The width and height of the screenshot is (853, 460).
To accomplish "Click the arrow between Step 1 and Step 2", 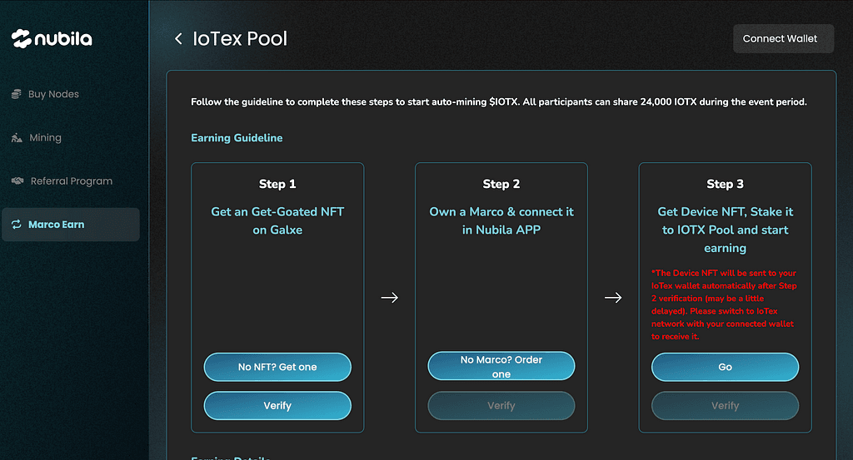I will coord(389,298).
